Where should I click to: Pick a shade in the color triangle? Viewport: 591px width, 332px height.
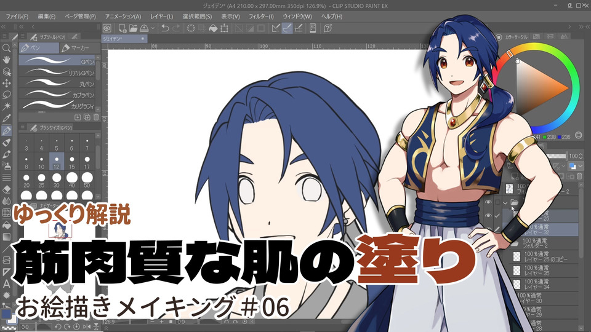pos(539,89)
